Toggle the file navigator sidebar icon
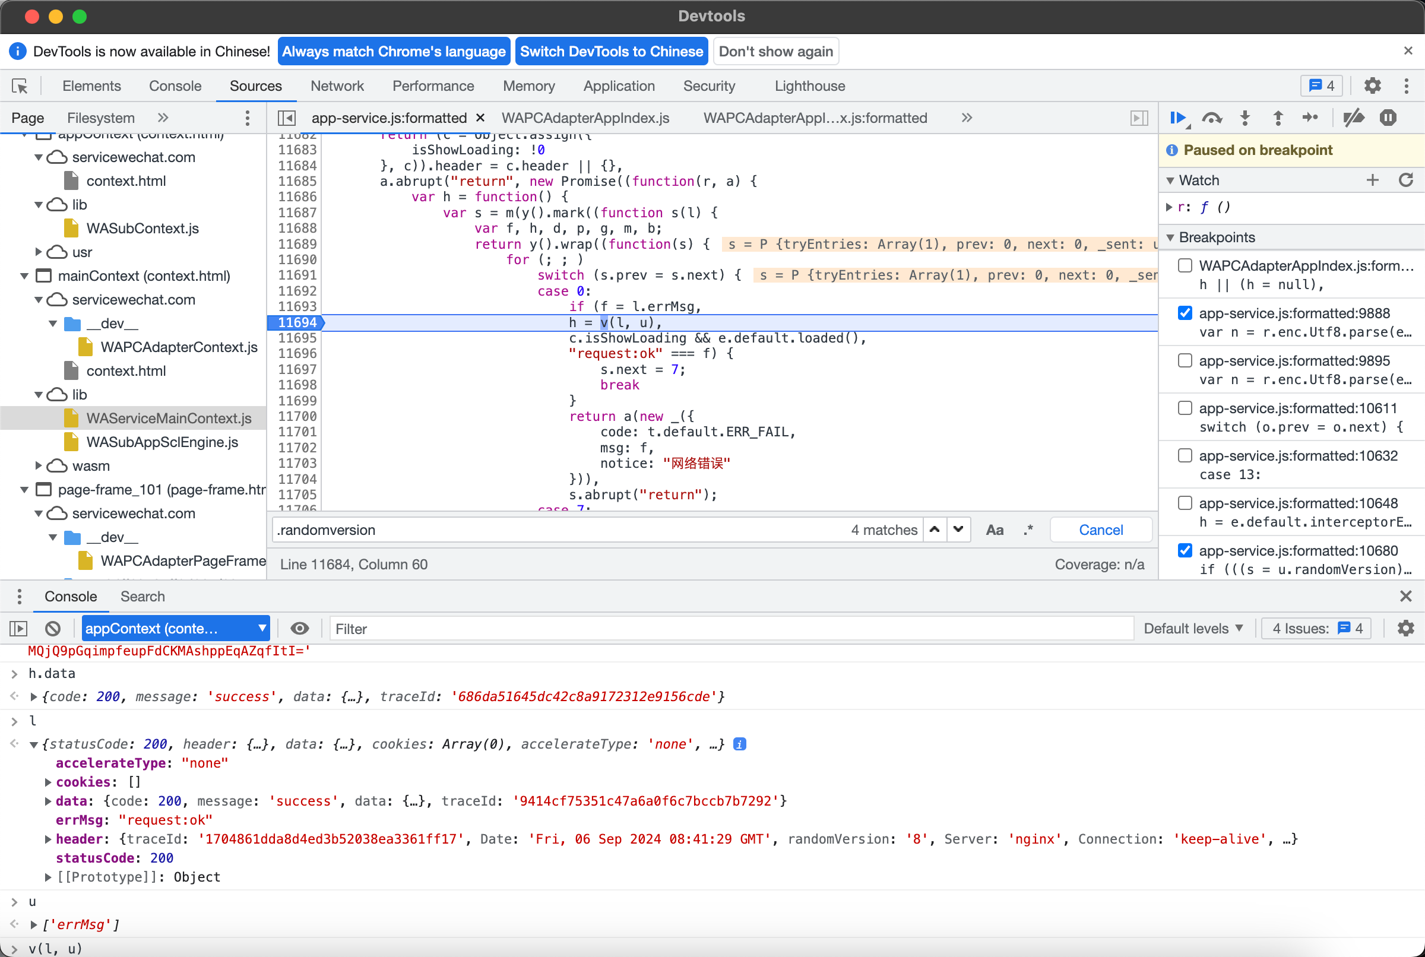Screen dimensions: 1425x957 click(x=286, y=118)
